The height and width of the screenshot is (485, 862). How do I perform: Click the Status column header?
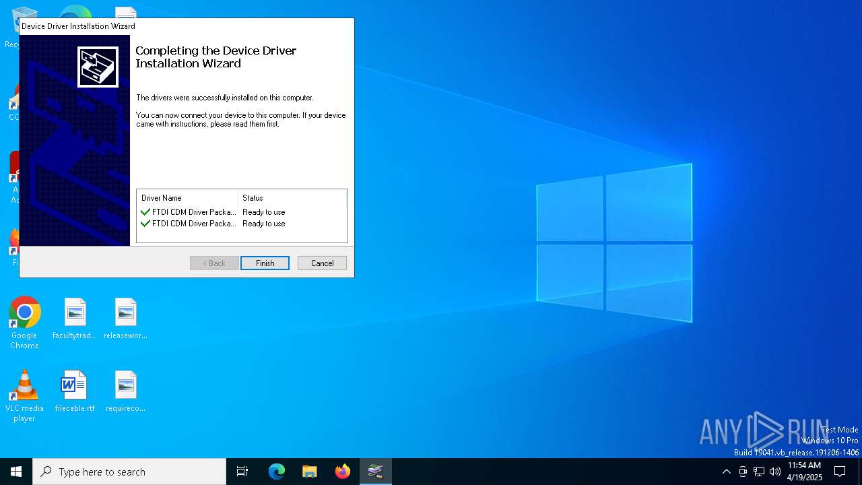coord(292,198)
